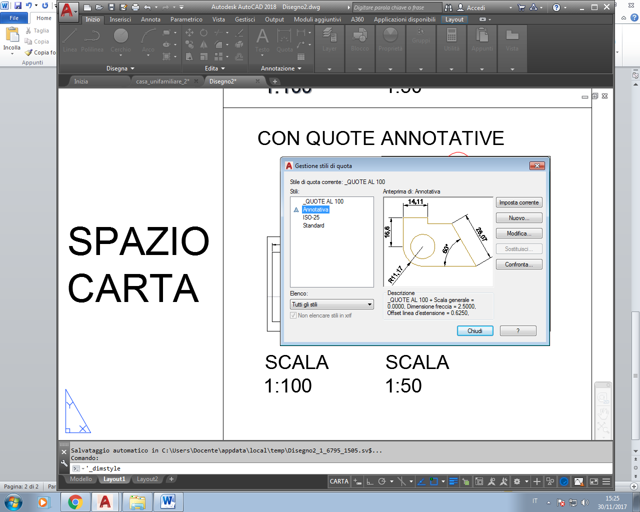Toggle hardware acceleration blue circle icon

click(564, 481)
